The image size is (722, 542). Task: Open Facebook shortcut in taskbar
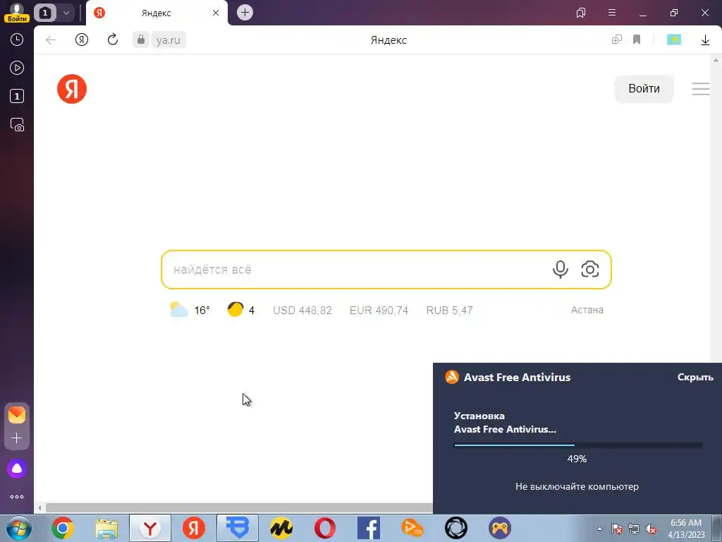(x=368, y=528)
